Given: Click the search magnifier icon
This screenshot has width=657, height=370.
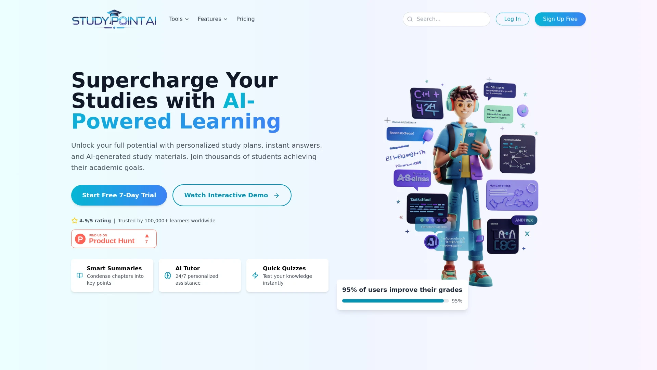Looking at the screenshot, I should point(410,19).
